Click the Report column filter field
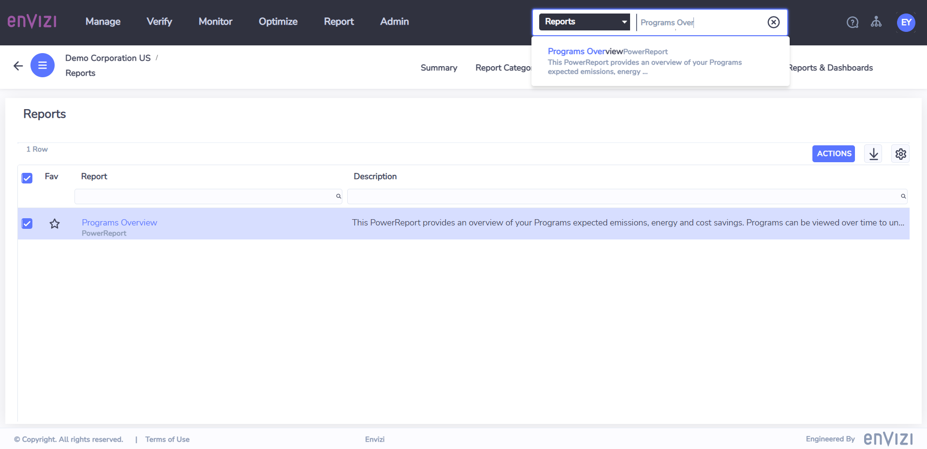This screenshot has height=449, width=927. [208, 196]
